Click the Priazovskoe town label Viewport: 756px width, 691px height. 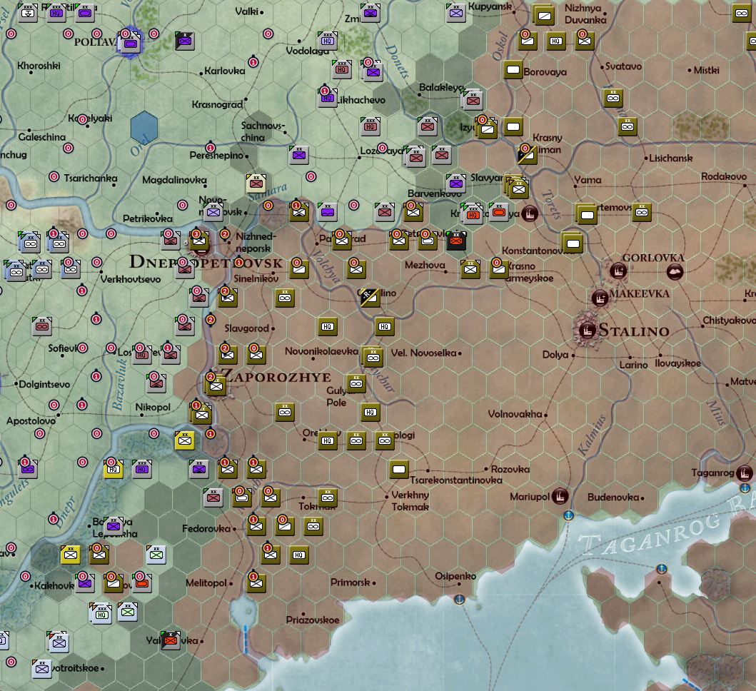[313, 620]
